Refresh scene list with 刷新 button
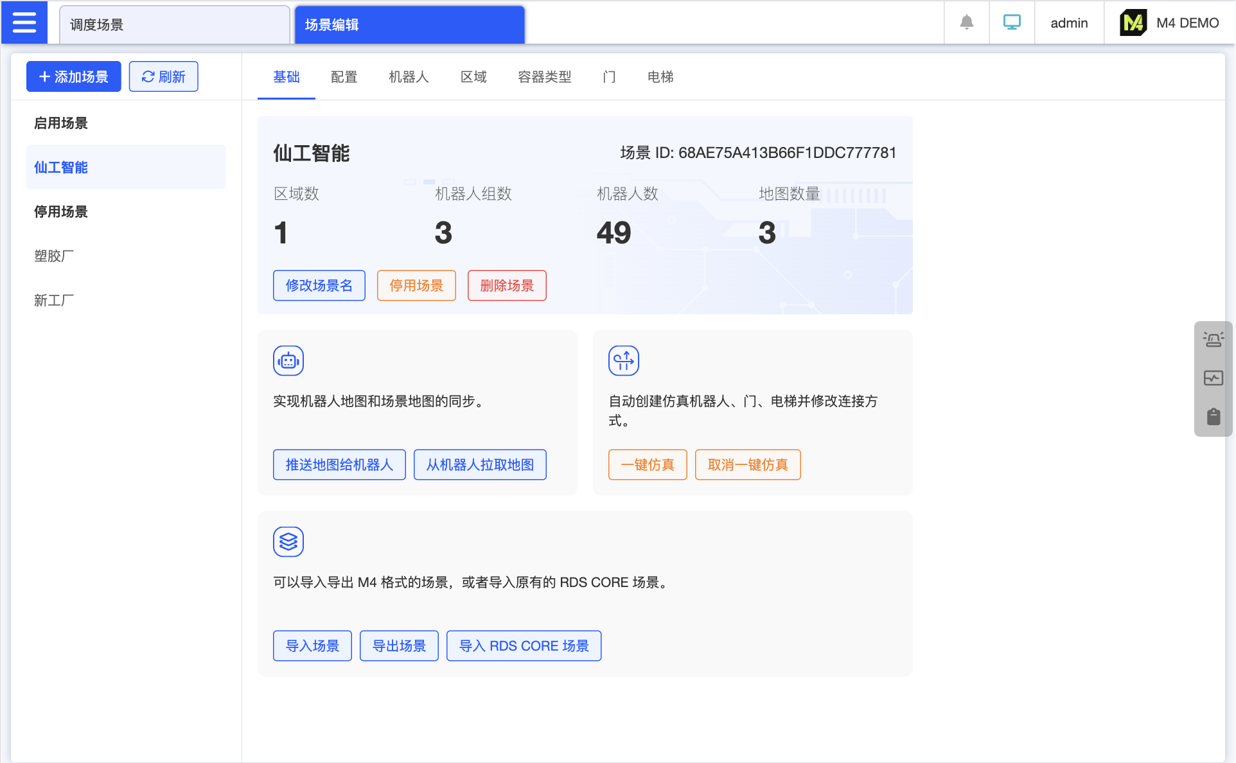This screenshot has width=1236, height=763. click(x=163, y=76)
